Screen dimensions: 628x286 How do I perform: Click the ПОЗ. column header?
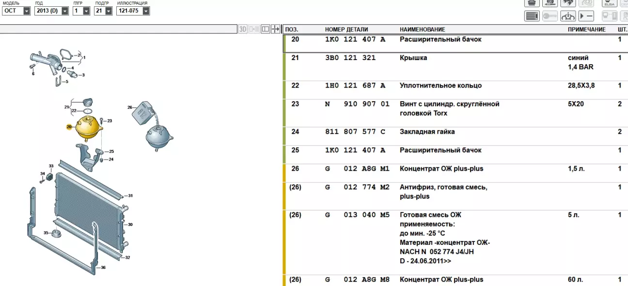[292, 30]
